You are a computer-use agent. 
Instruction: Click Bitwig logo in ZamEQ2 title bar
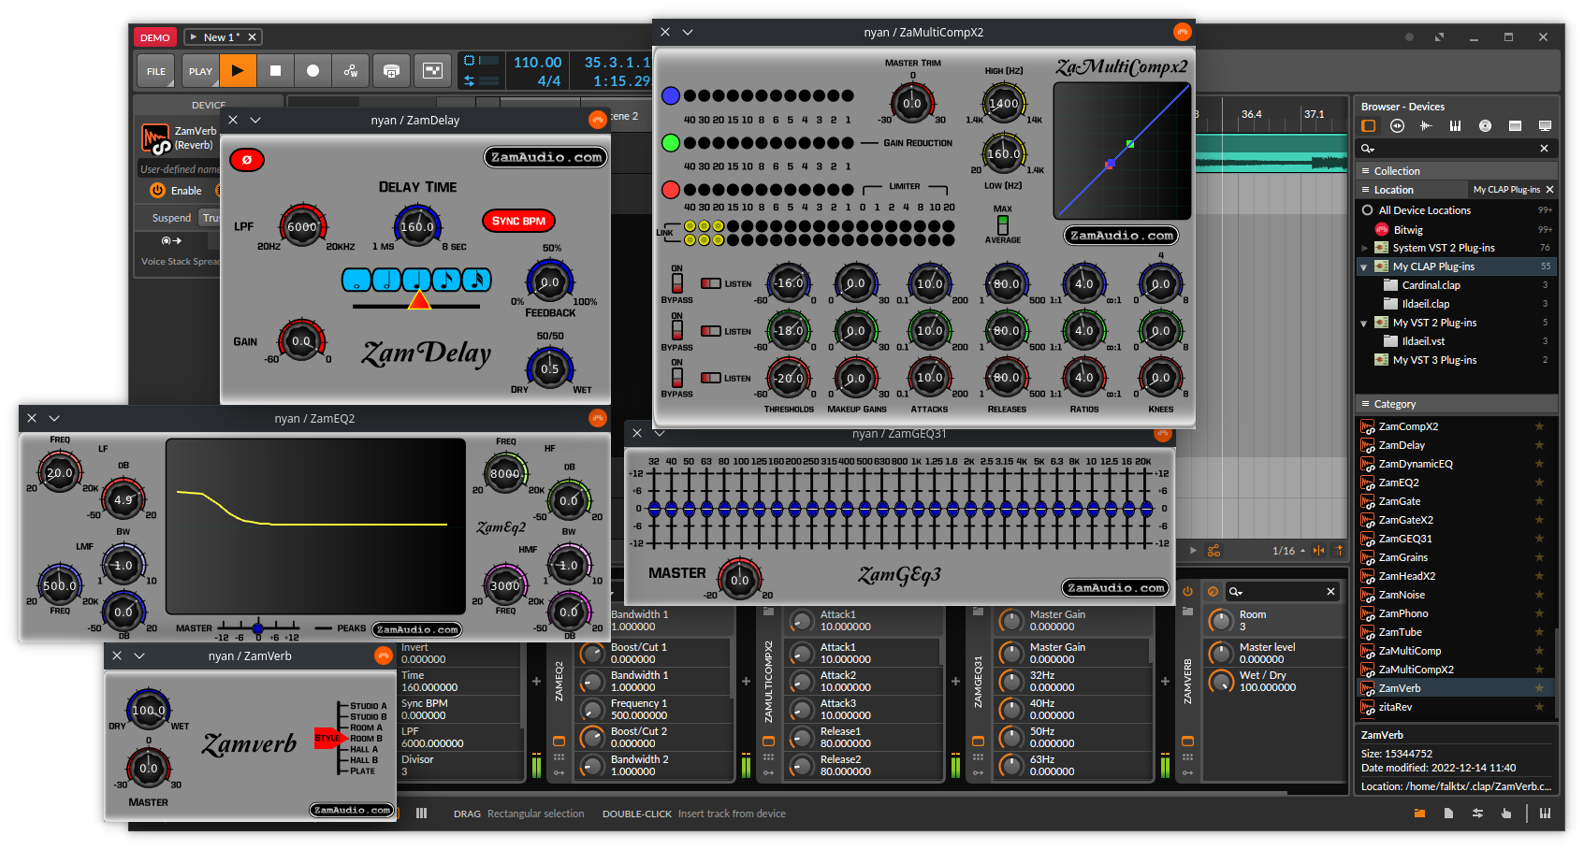[598, 418]
